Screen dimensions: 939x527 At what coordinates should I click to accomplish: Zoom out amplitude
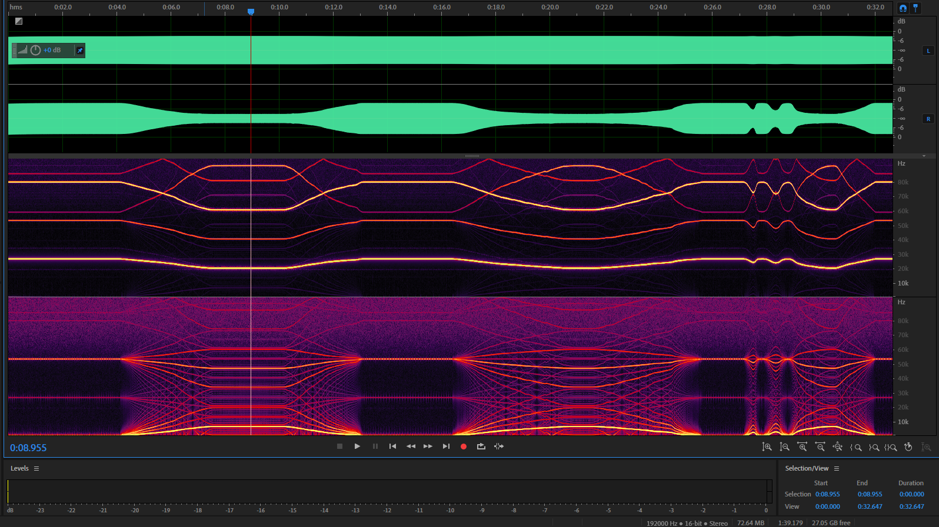tap(785, 447)
